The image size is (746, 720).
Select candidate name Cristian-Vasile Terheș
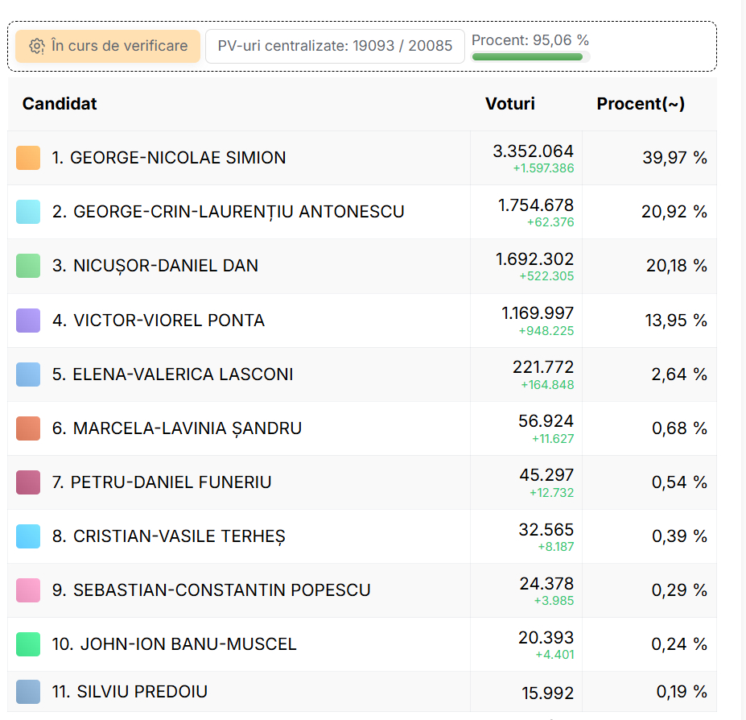point(168,536)
